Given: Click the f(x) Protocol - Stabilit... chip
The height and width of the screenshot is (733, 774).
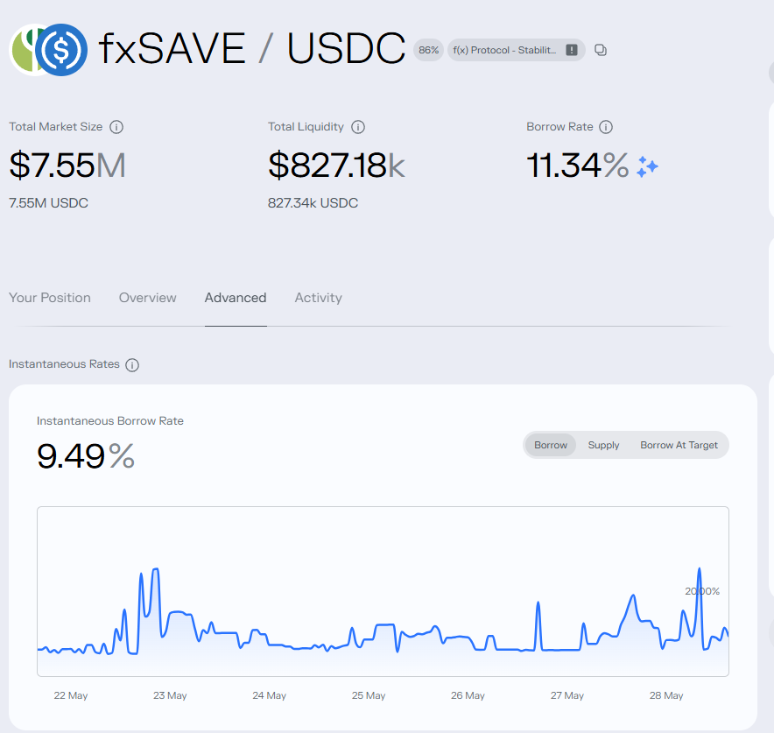Looking at the screenshot, I should [516, 50].
